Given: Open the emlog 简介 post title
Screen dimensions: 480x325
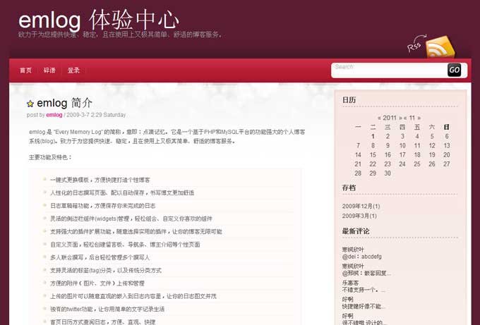Looking at the screenshot, I should point(64,103).
